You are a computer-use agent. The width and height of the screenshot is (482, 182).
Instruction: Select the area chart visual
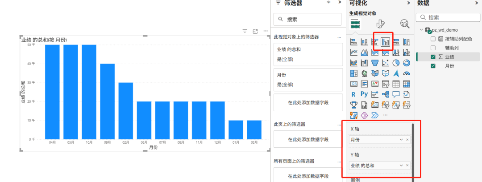[x=365, y=53]
